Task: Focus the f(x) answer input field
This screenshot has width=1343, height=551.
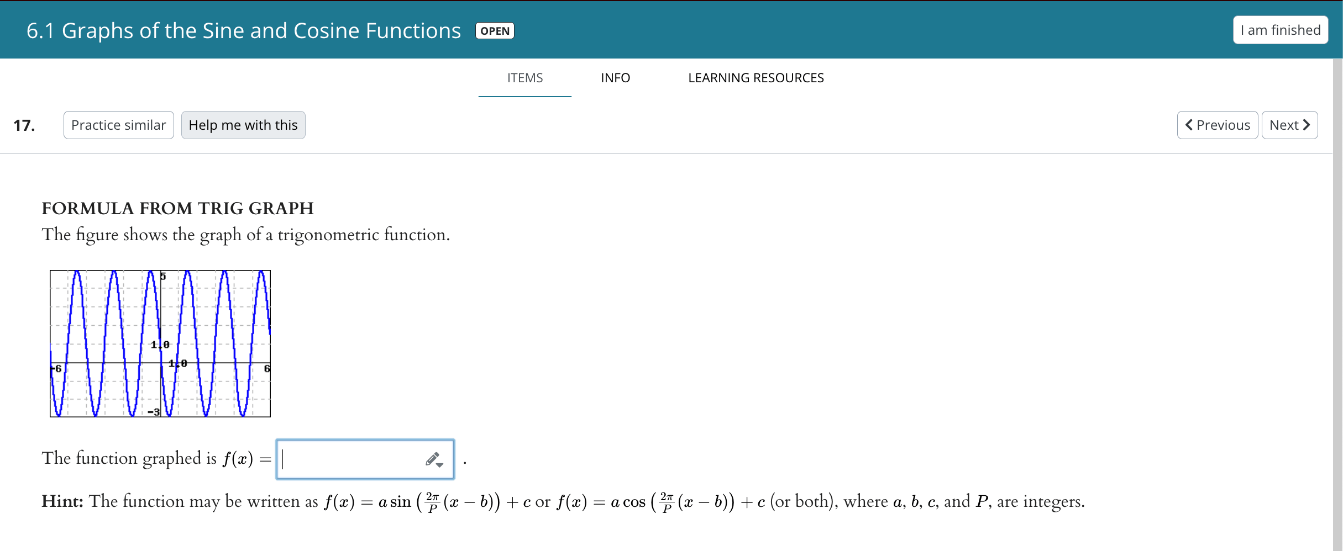Action: coord(365,459)
